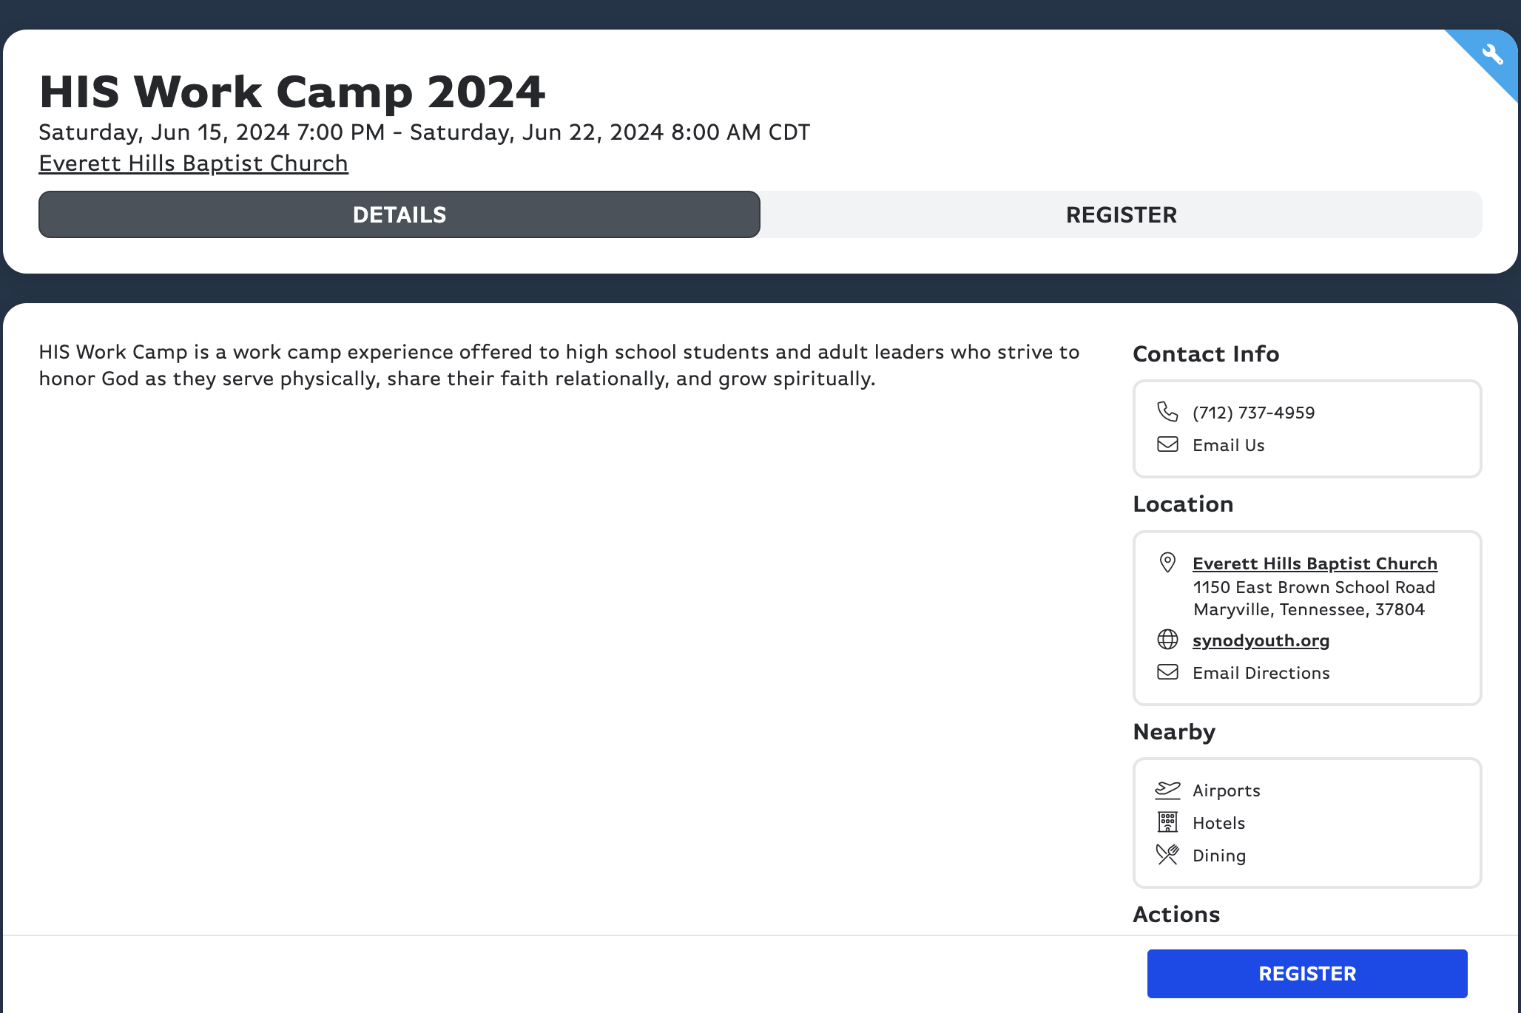Click the envelope icon beside Email Us
This screenshot has width=1521, height=1013.
1167,444
